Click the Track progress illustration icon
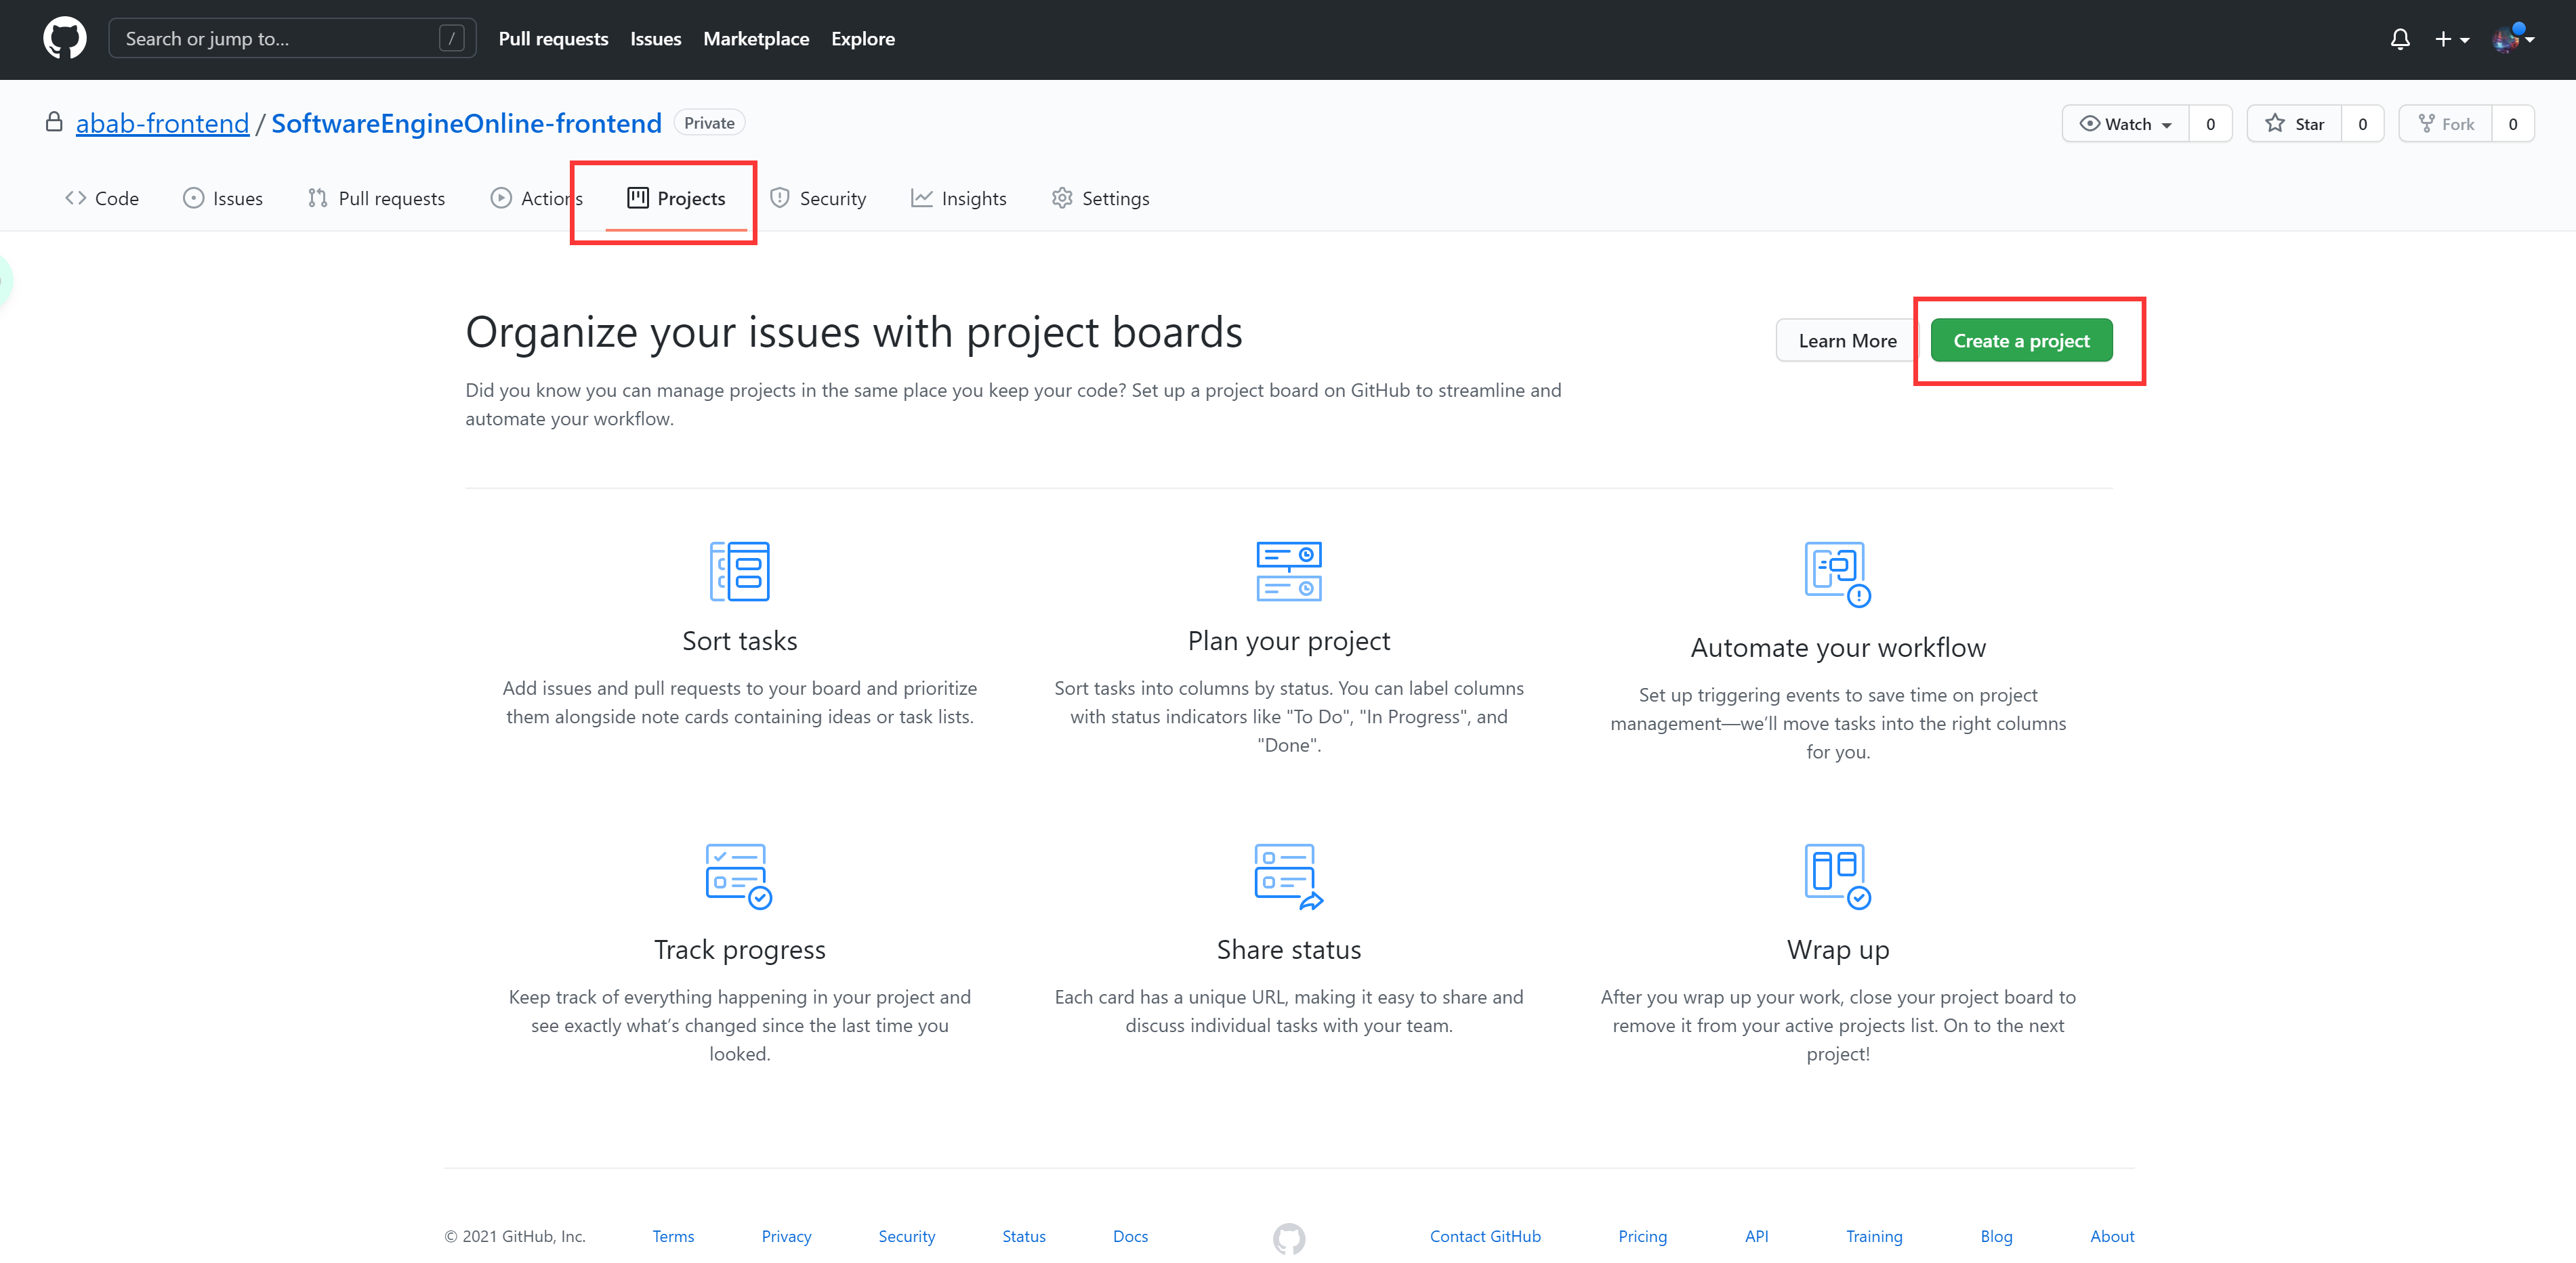The height and width of the screenshot is (1263, 2576). (x=738, y=876)
